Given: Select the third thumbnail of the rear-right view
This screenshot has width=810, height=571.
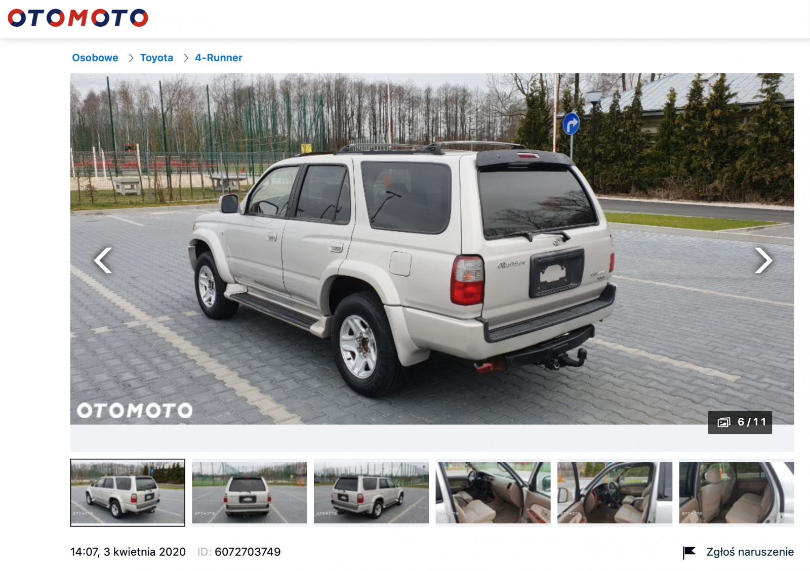Looking at the screenshot, I should pyautogui.click(x=371, y=493).
